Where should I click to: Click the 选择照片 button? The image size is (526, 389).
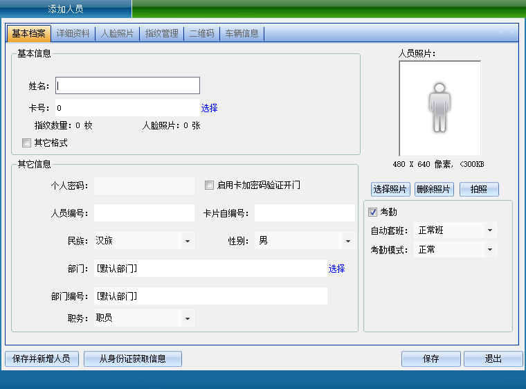click(x=391, y=190)
